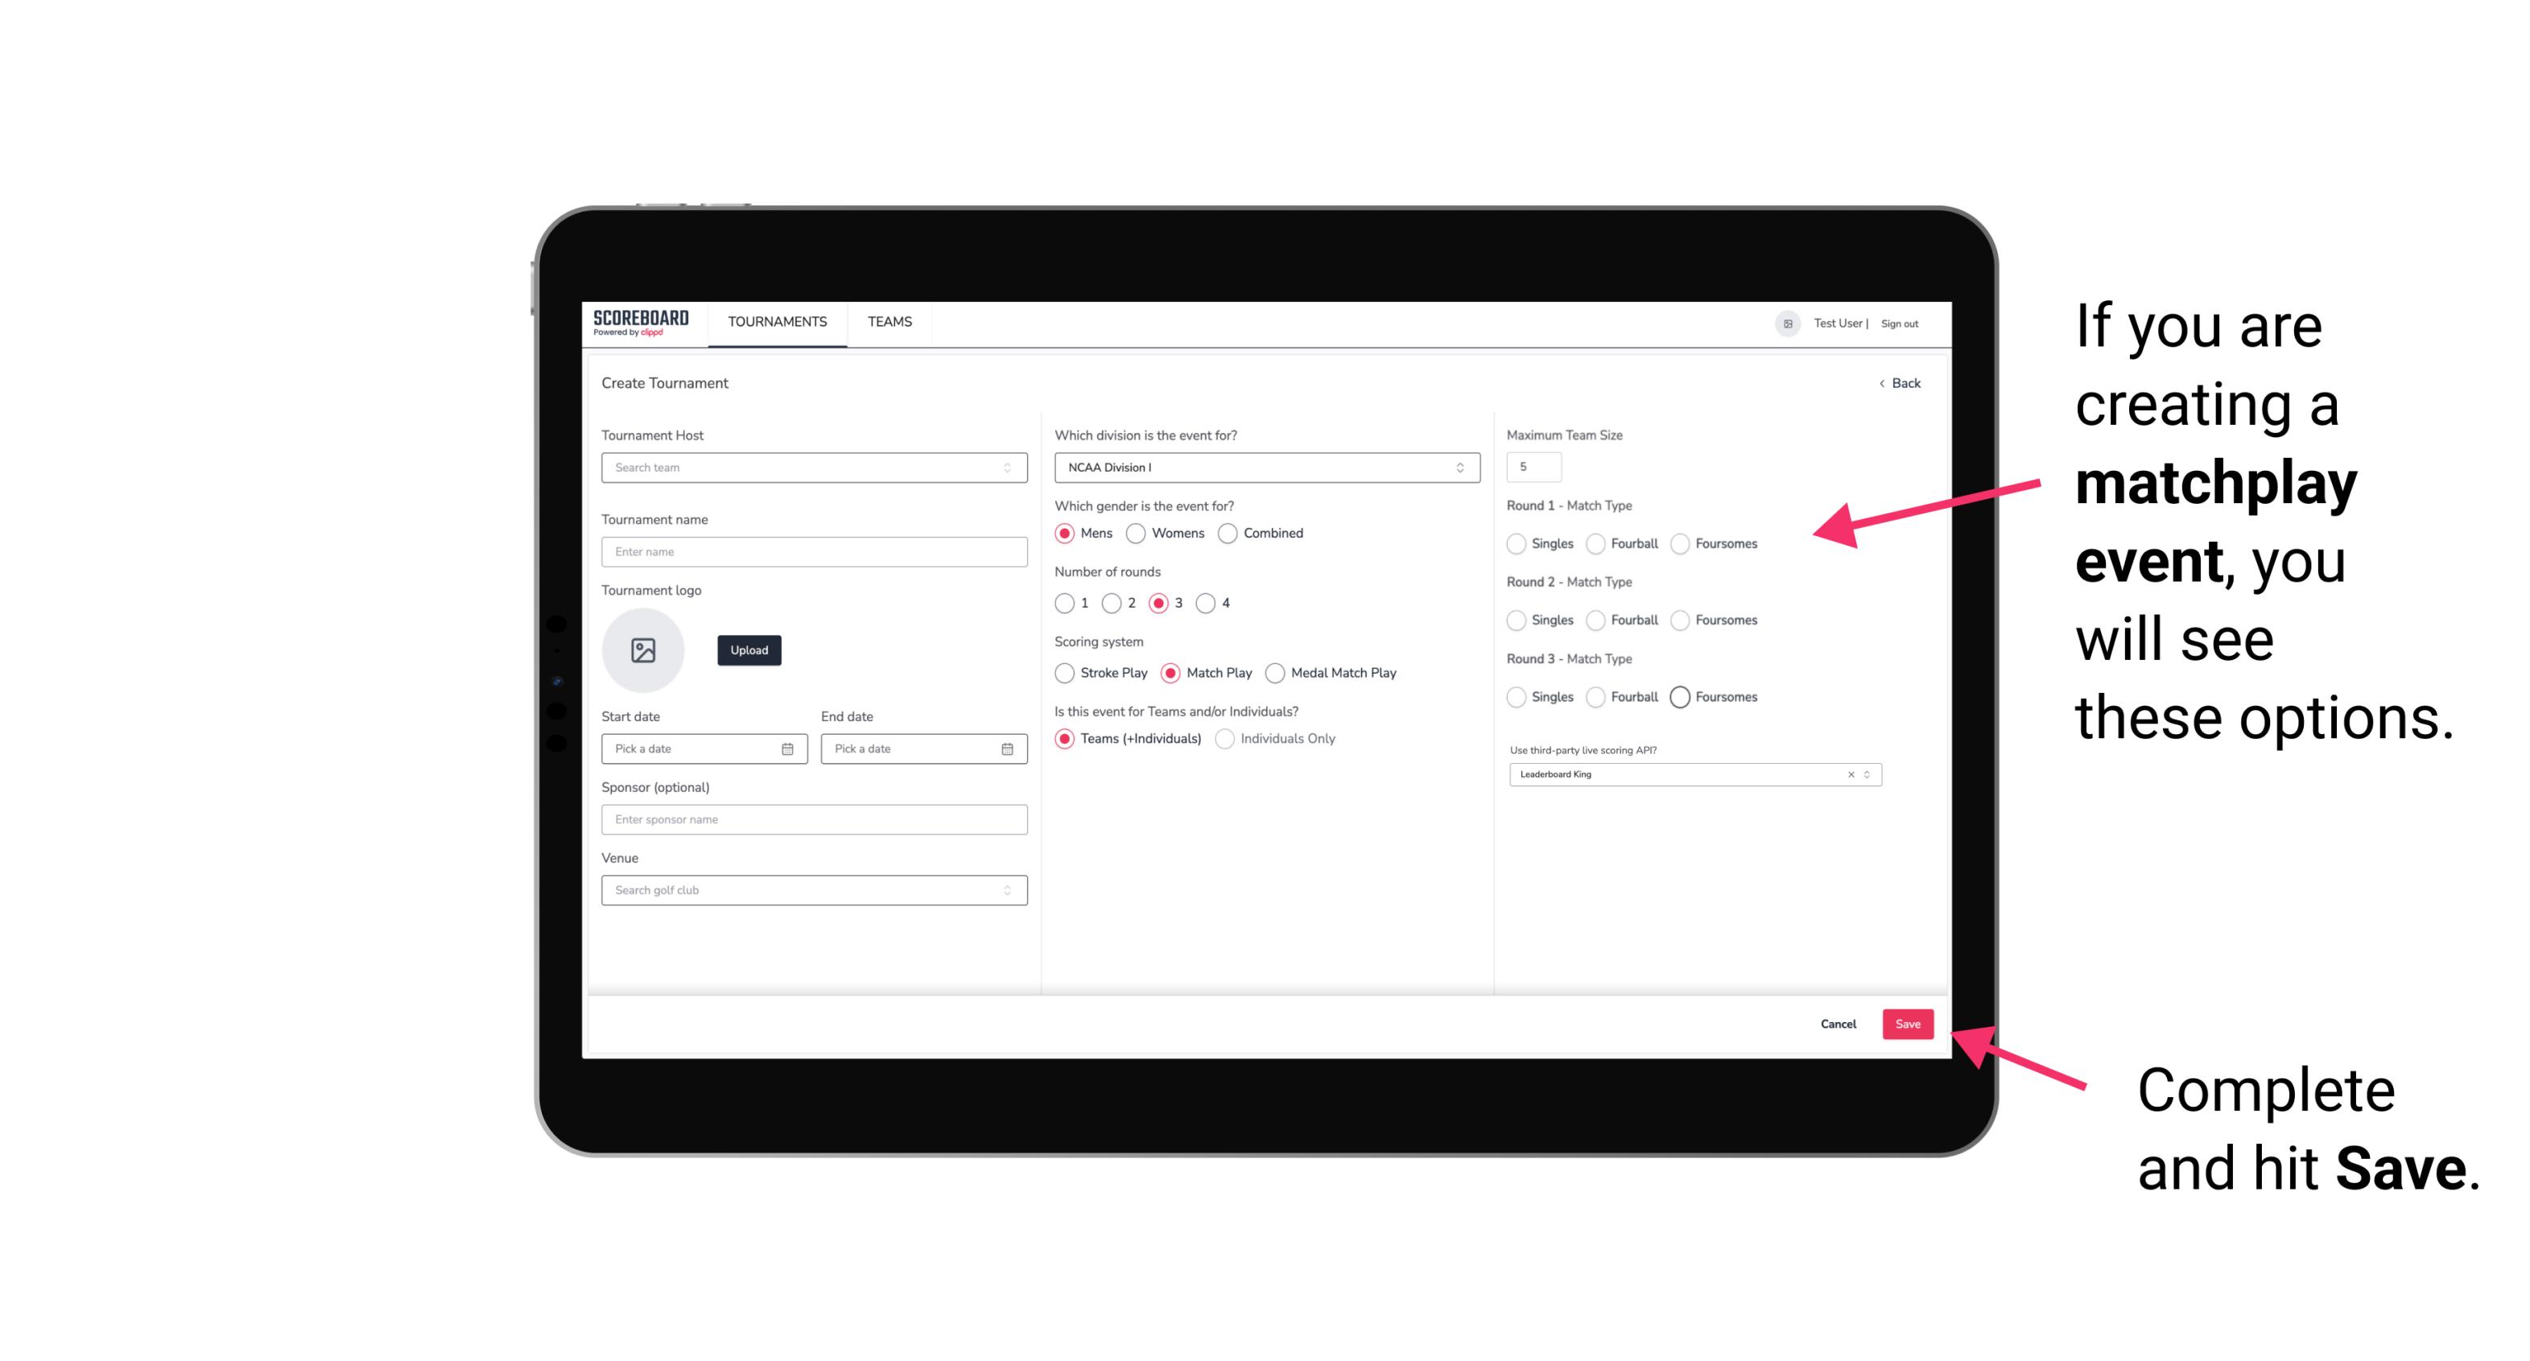This screenshot has width=2530, height=1361.
Task: Select the Stroke Play scoring system
Action: click(1063, 672)
